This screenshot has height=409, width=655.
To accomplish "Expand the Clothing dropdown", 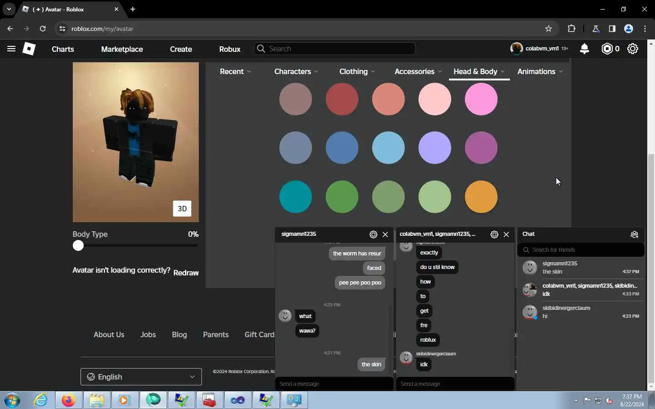I will (357, 71).
